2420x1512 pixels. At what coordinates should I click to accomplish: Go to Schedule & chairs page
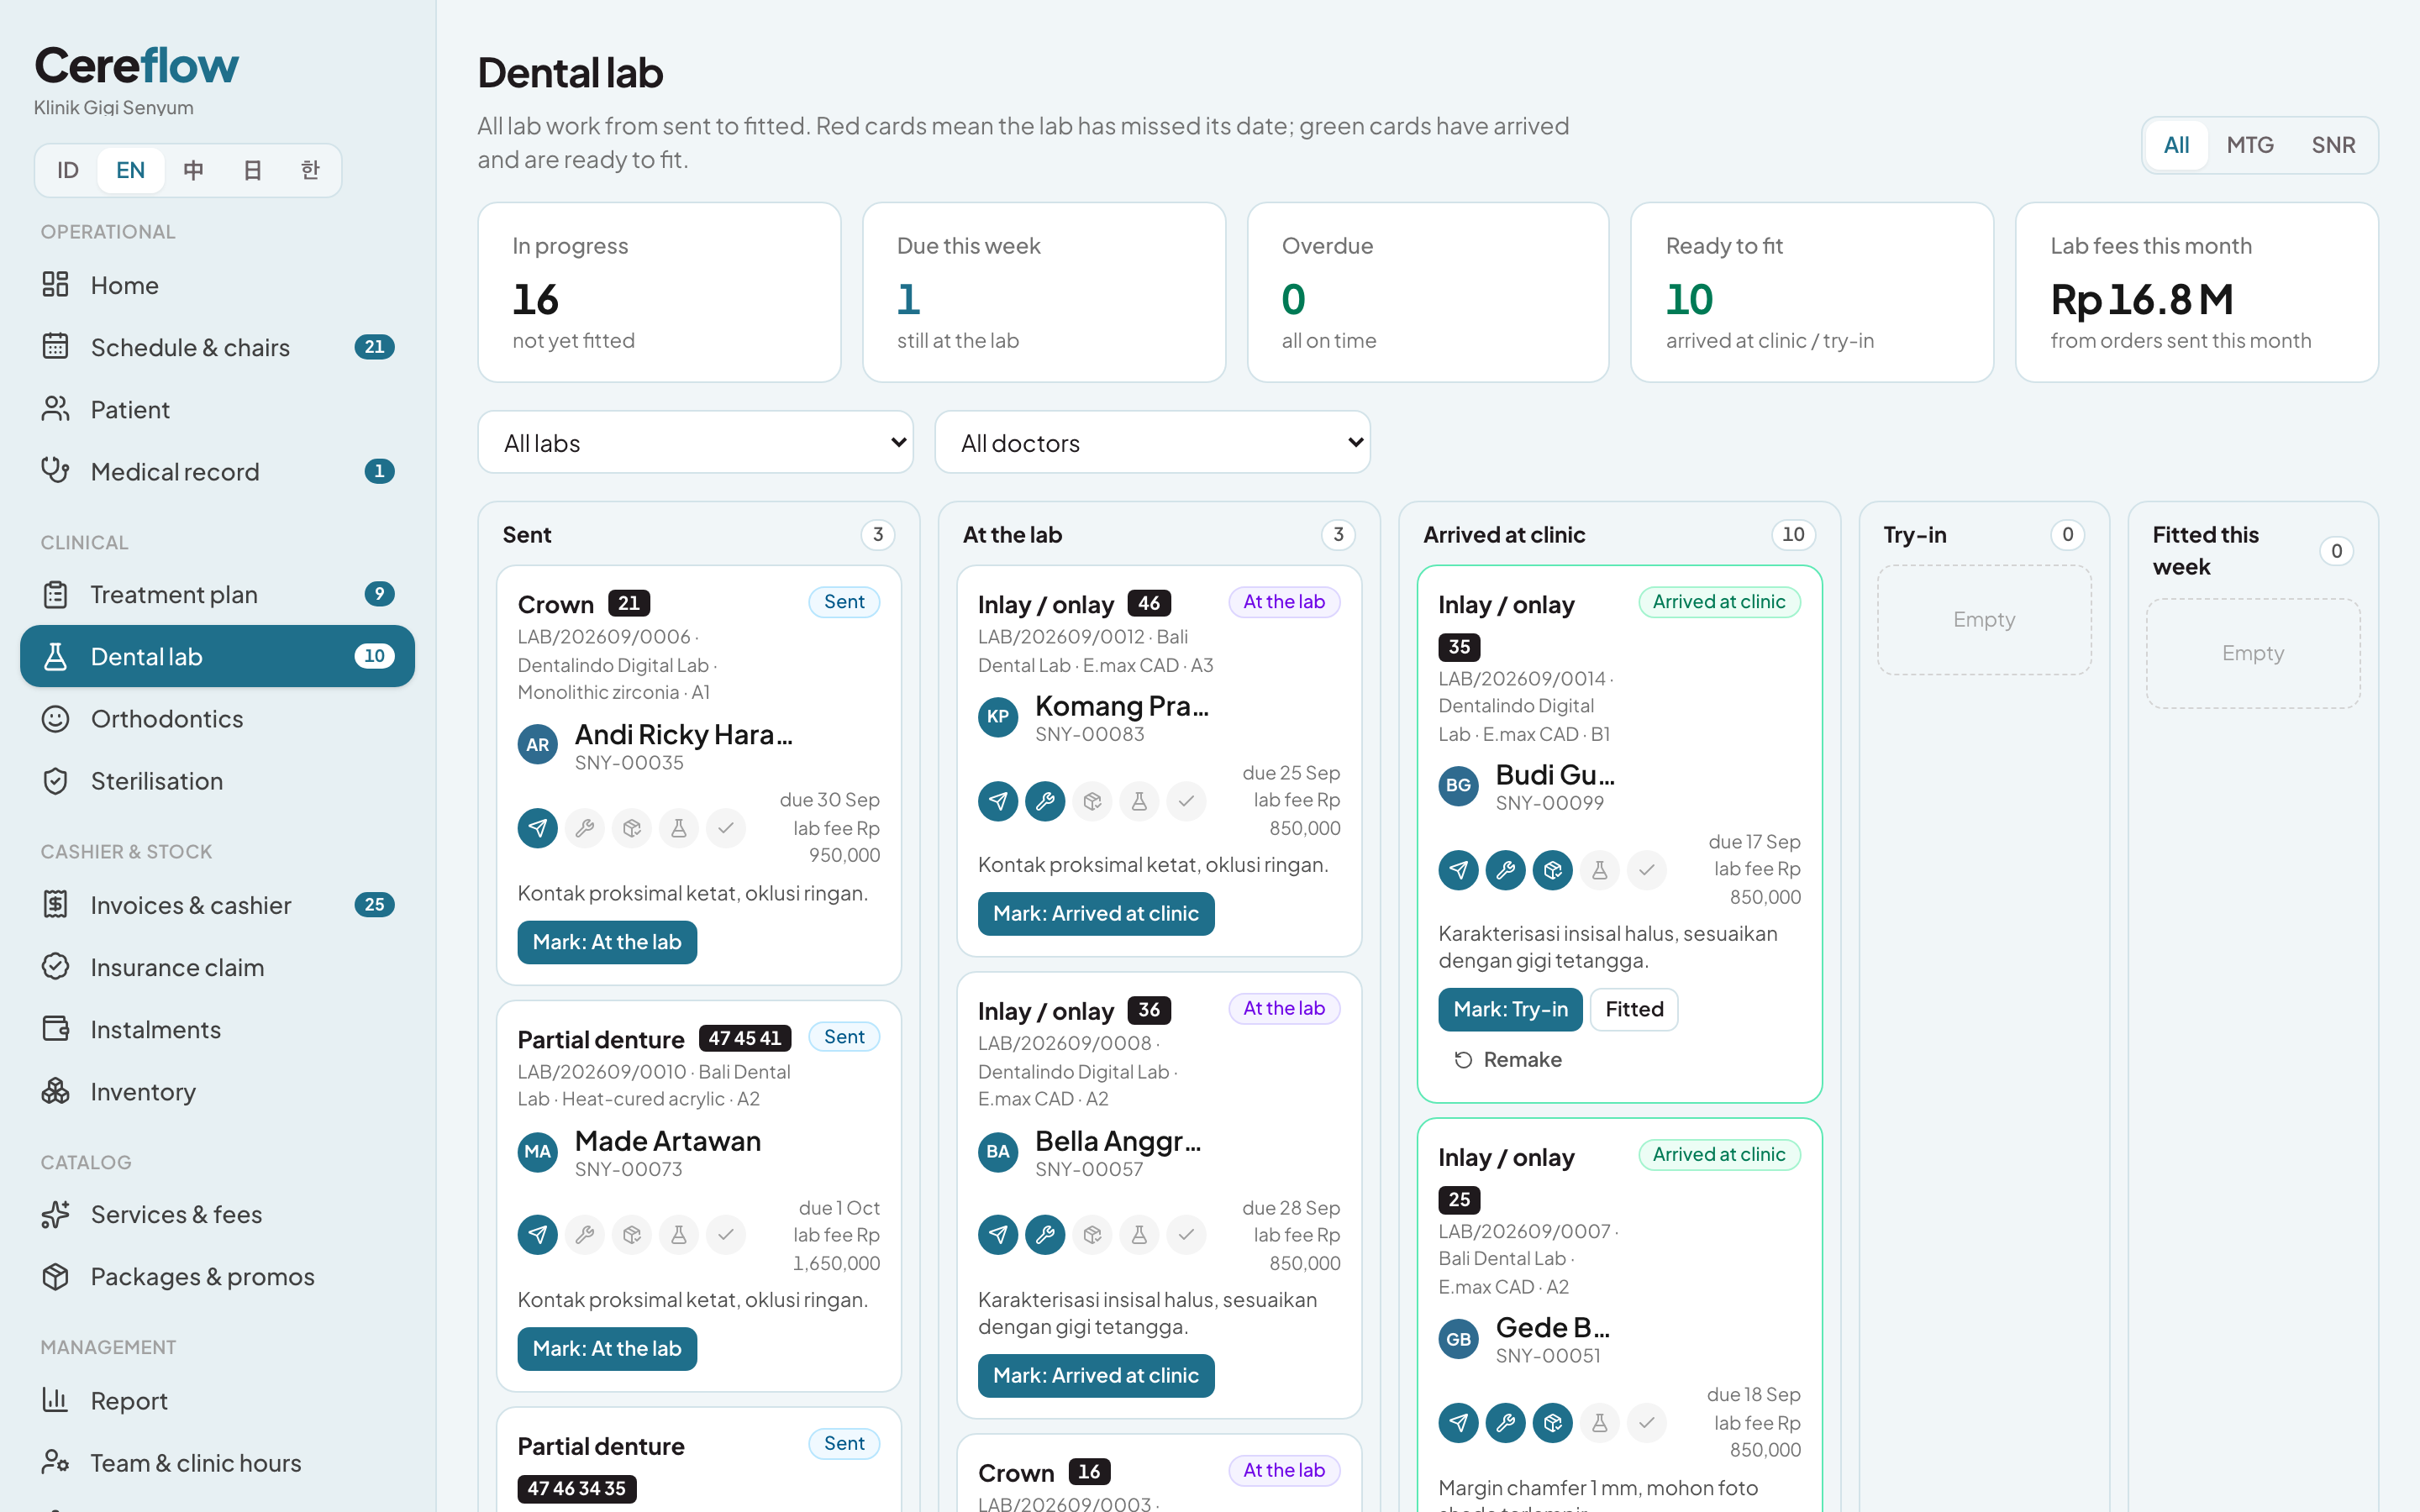217,347
